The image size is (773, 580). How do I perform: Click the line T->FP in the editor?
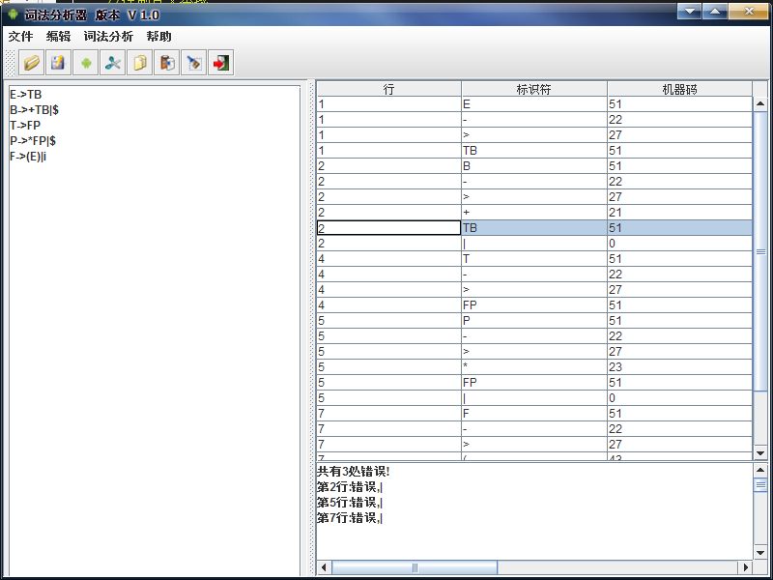point(25,126)
